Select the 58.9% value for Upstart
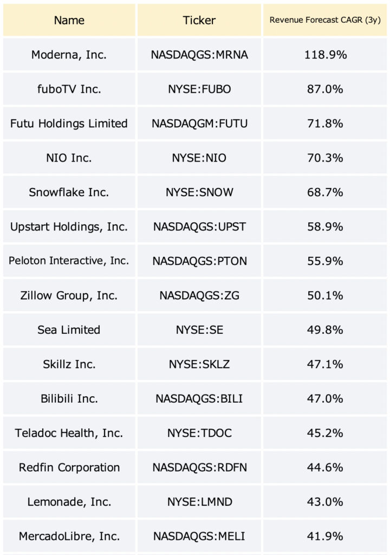This screenshot has width=390, height=555. tap(325, 226)
